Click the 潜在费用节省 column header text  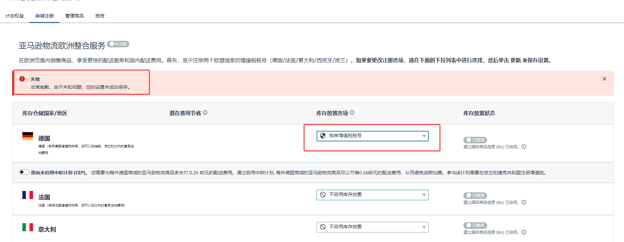pos(185,113)
